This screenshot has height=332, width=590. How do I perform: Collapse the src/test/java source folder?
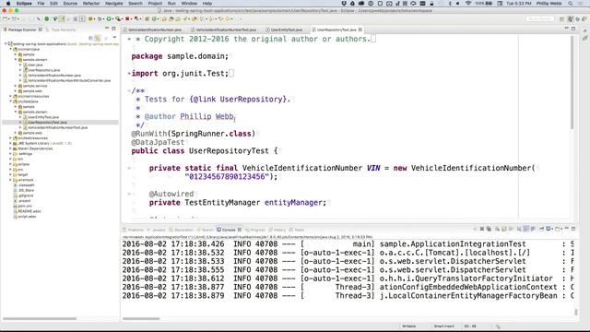(11, 101)
